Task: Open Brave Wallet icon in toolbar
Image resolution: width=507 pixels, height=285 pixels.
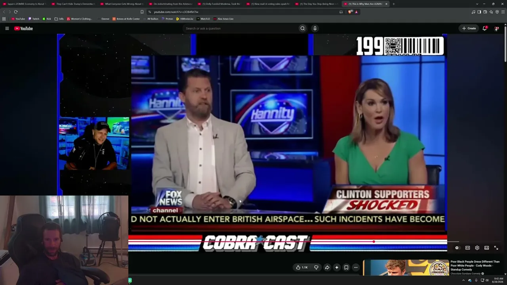Action: 485,12
